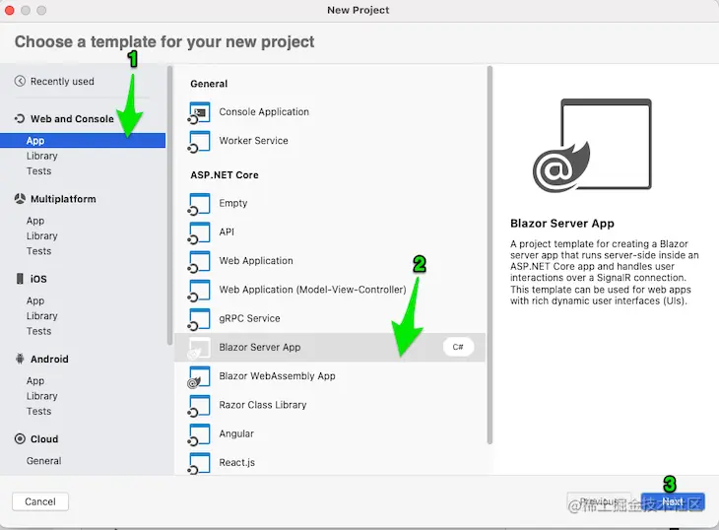Screen dimensions: 719x530
Task: Click the large Blazor Server App preview image
Action: pyautogui.click(x=592, y=146)
